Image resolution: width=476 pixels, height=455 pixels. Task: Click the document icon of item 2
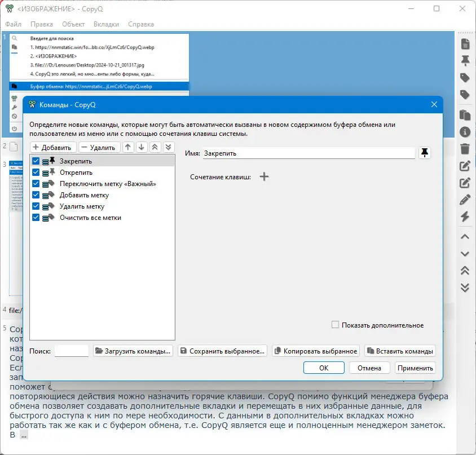pos(14,147)
